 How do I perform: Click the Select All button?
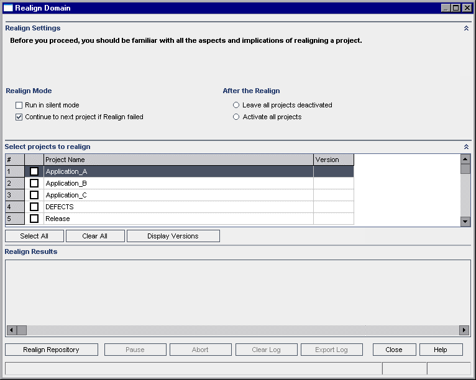point(34,236)
